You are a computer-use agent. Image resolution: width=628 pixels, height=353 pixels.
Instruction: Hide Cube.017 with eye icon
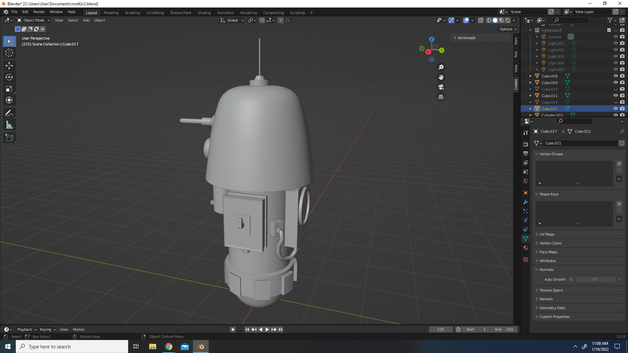[616, 109]
